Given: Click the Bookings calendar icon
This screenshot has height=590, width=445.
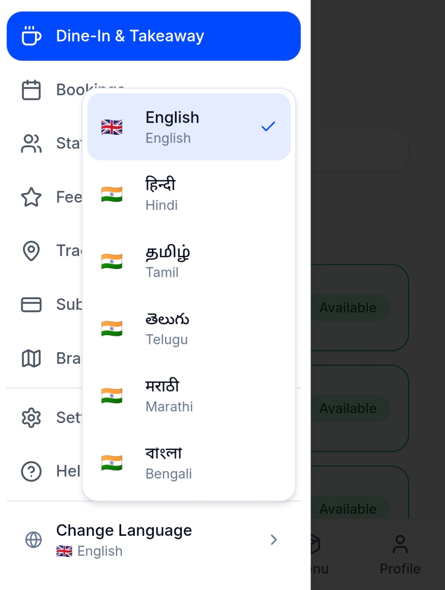Looking at the screenshot, I should [x=31, y=90].
